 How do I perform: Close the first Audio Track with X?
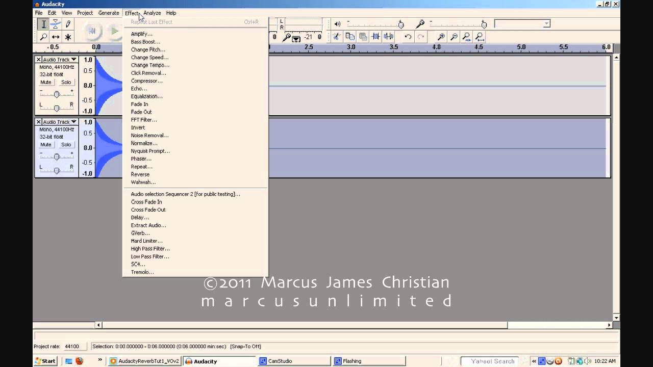(39, 60)
